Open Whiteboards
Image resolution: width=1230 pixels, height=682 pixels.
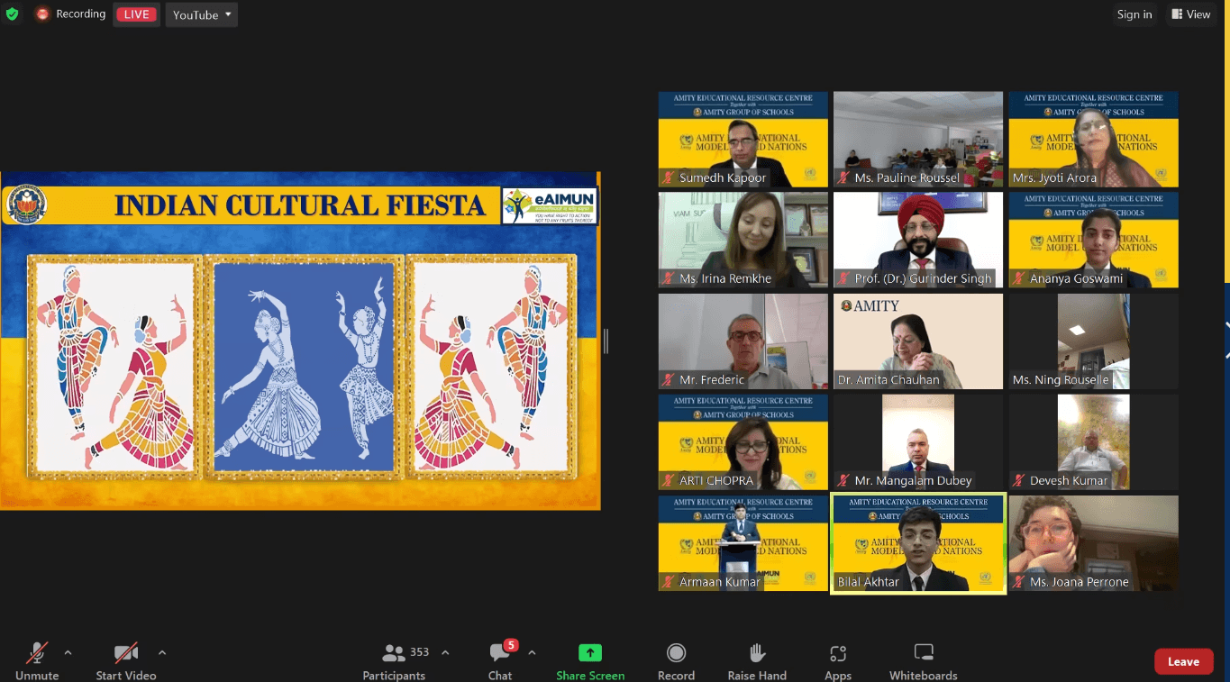click(924, 661)
